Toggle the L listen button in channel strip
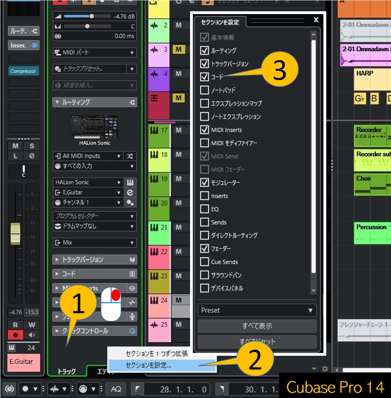 pos(15,156)
